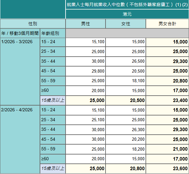Screen dimensions: 189x174
Task: Select the 2/2026 - 4/2026 period cell
Action: click(x=20, y=139)
